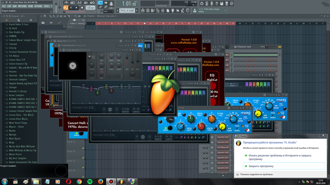Viewport: 330px width, 185px height.
Task: Click the microphone one-click recording icon
Action: pos(212,4)
